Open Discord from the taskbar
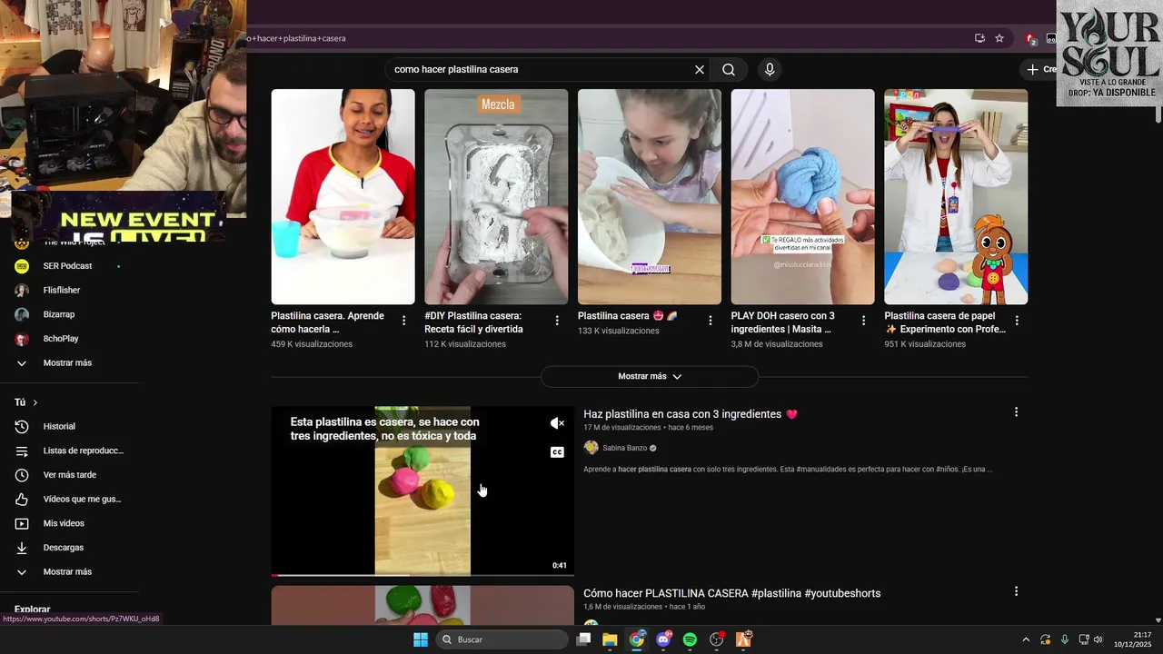The height and width of the screenshot is (654, 1163). pos(663,639)
